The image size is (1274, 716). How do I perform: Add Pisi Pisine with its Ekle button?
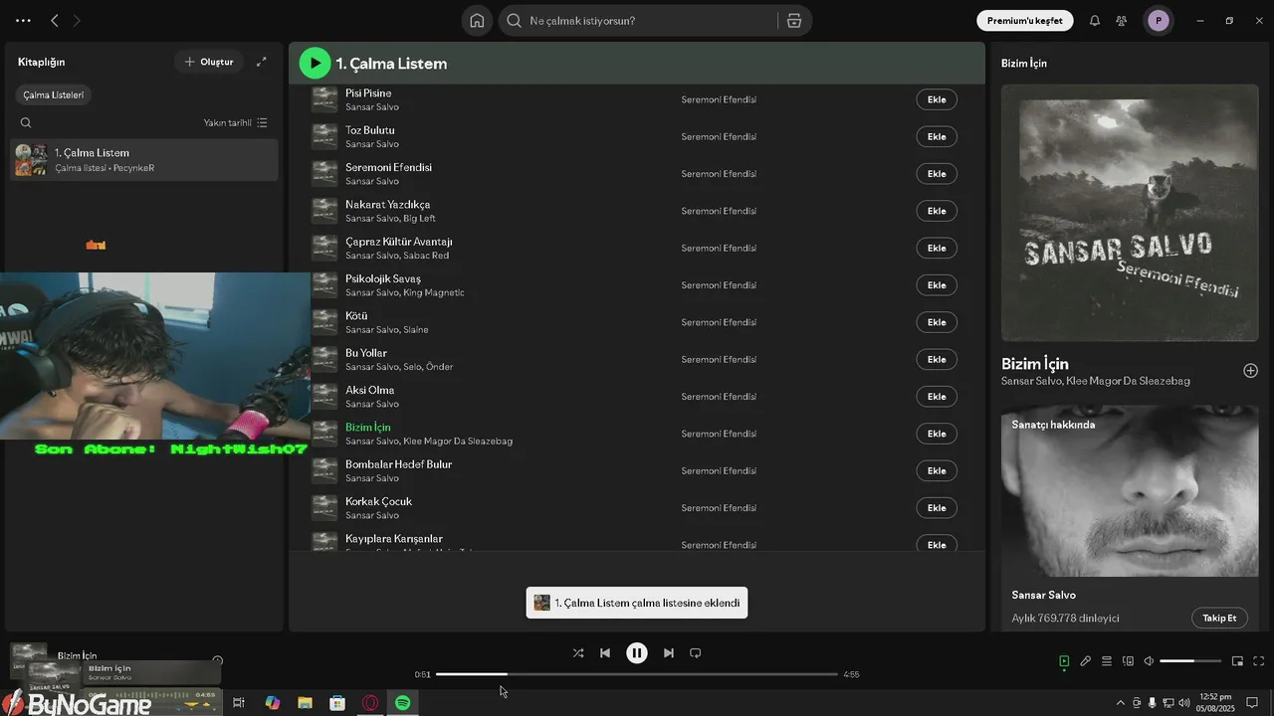(937, 99)
